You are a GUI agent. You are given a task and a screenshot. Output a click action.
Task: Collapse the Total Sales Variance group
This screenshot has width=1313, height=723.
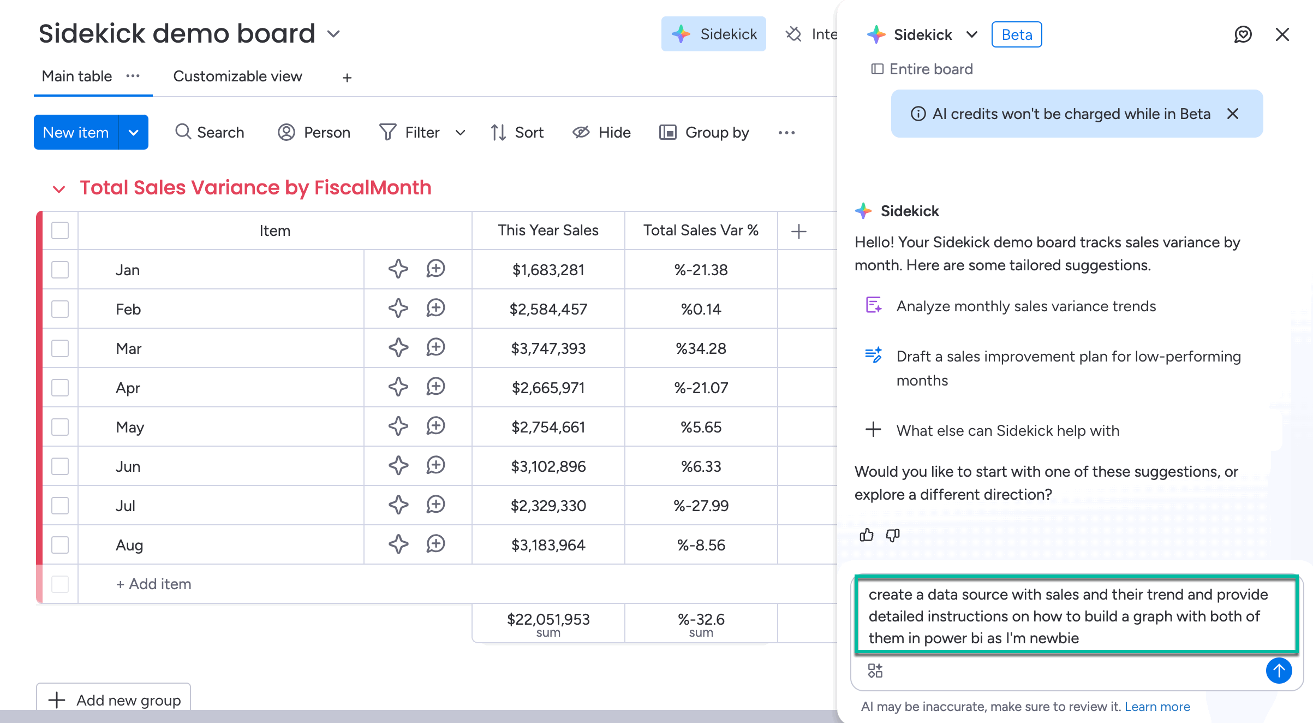[x=59, y=189]
